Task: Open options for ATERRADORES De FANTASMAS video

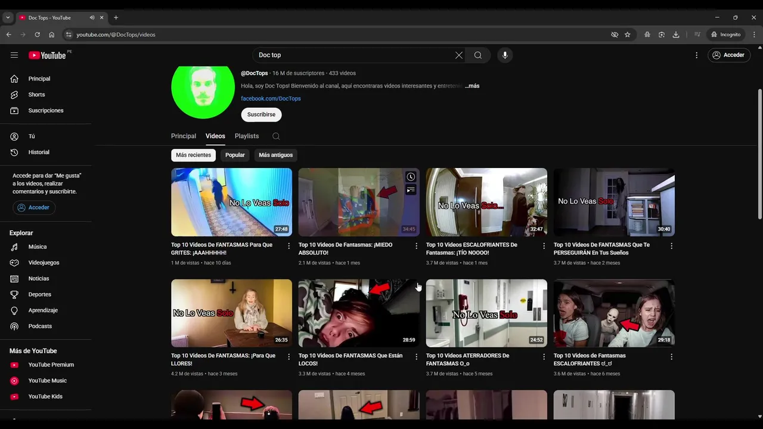Action: [x=544, y=356]
